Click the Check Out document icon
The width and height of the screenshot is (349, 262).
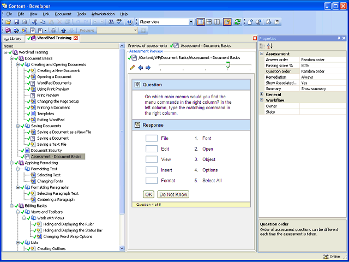268,22
